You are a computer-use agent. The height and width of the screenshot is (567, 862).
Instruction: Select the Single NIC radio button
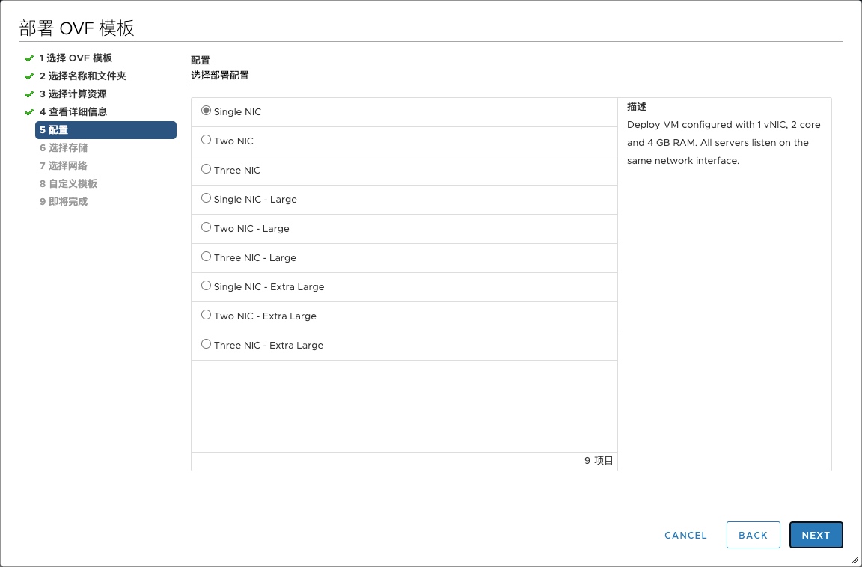pyautogui.click(x=206, y=111)
